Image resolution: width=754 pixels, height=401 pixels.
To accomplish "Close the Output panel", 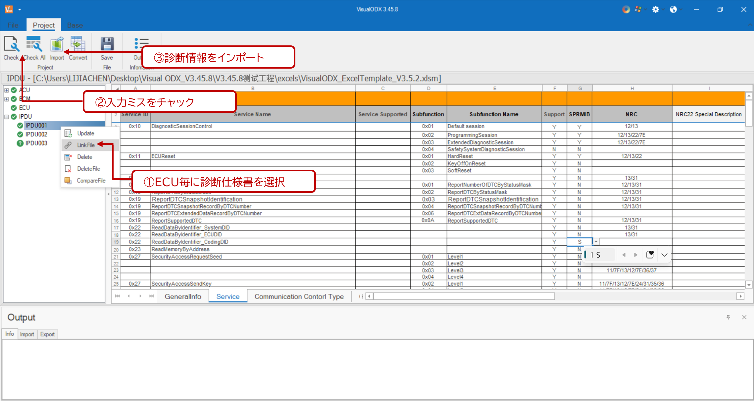I will pyautogui.click(x=744, y=317).
